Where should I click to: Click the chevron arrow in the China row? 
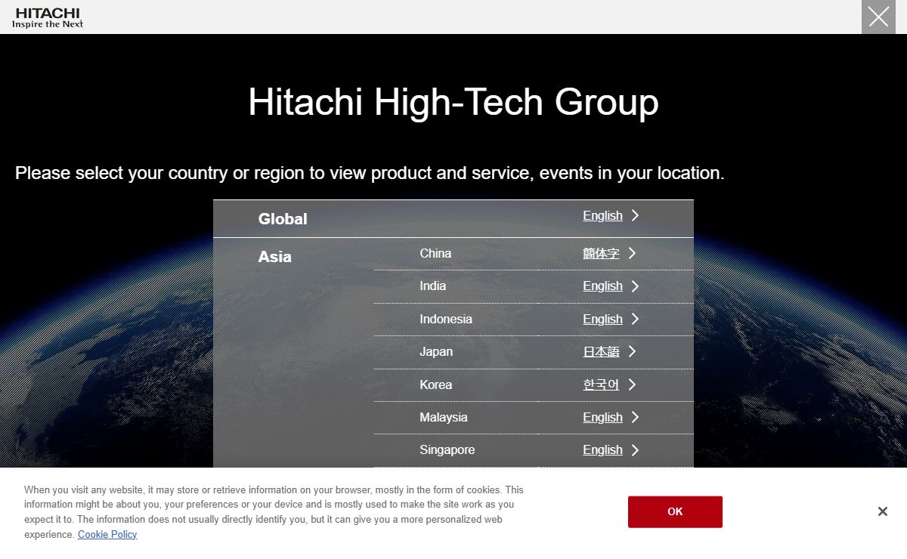(632, 253)
